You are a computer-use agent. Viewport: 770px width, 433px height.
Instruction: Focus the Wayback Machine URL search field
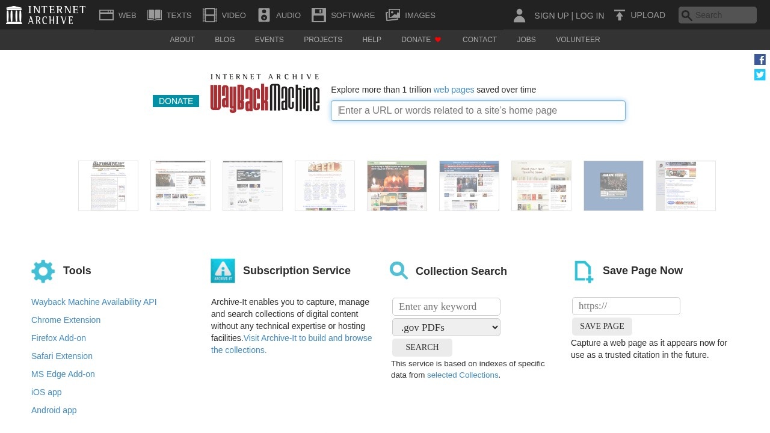coord(478,111)
